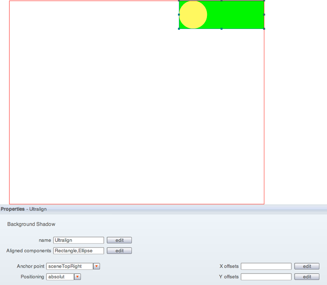Open the Anchor point dropdown
This screenshot has width=327, height=285.
tap(73, 266)
